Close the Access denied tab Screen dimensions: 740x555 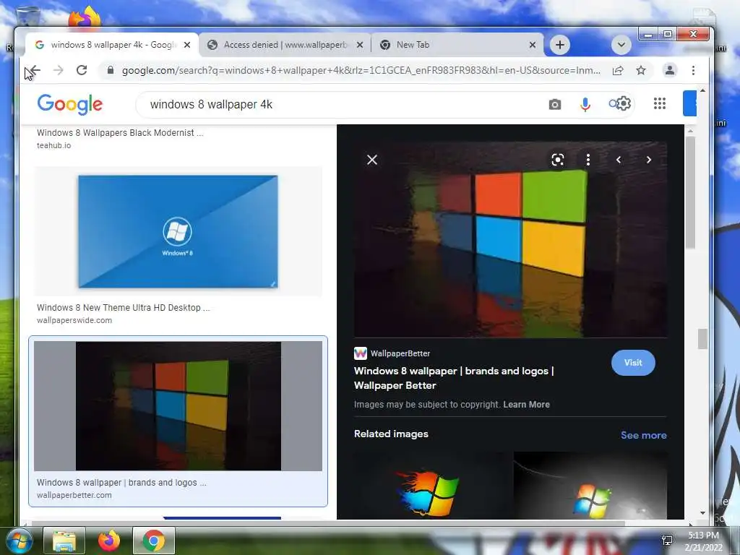coord(360,45)
